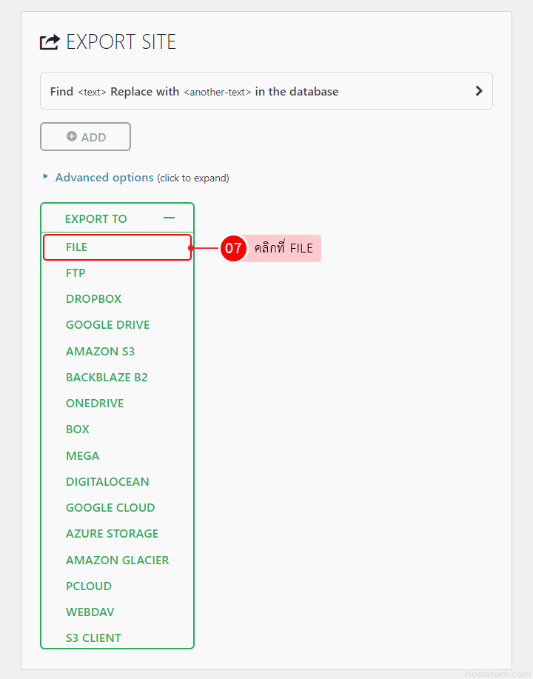Choose DigitalOcean export option

point(107,482)
